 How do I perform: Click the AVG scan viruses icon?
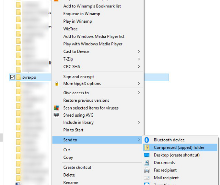56,108
